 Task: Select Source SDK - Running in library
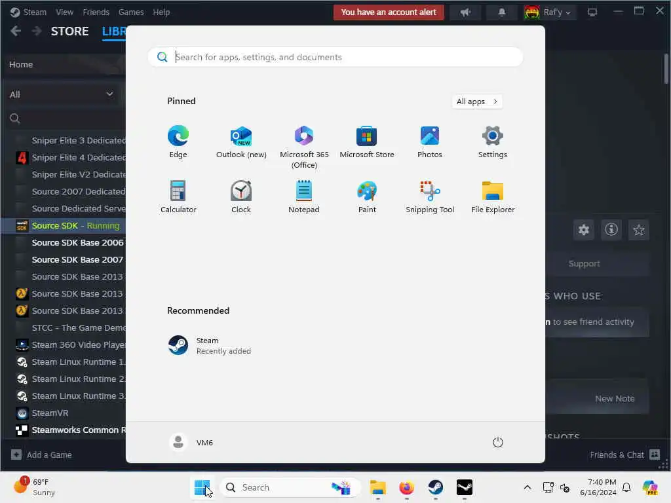pos(65,225)
